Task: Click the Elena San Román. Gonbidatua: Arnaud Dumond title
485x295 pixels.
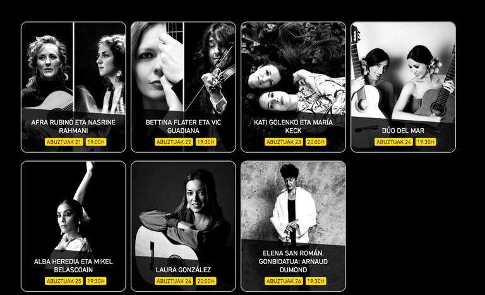Action: tap(293, 262)
